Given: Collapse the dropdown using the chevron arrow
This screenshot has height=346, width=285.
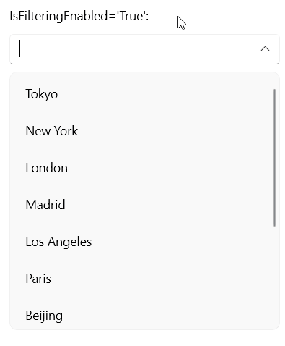Looking at the screenshot, I should coord(265,49).
